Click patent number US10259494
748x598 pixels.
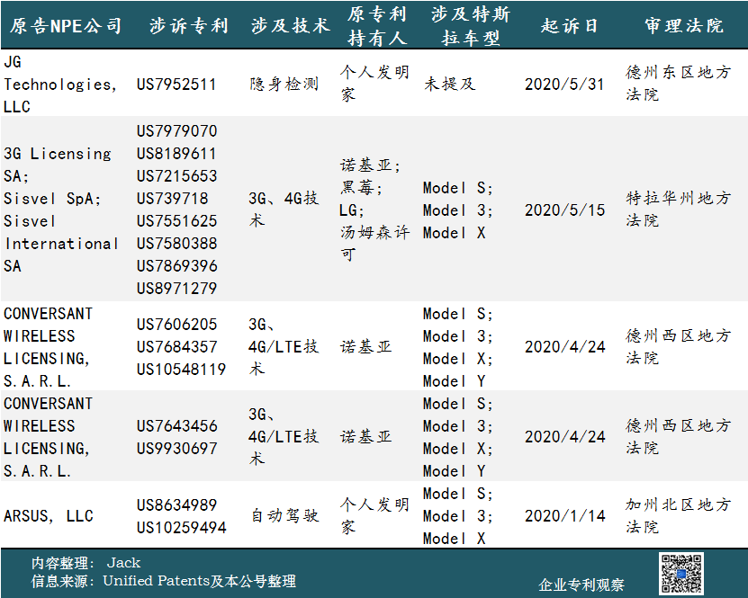pos(181,528)
